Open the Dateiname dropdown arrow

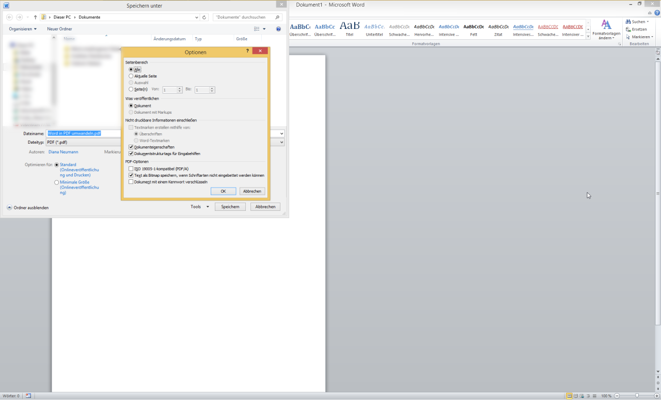(282, 133)
